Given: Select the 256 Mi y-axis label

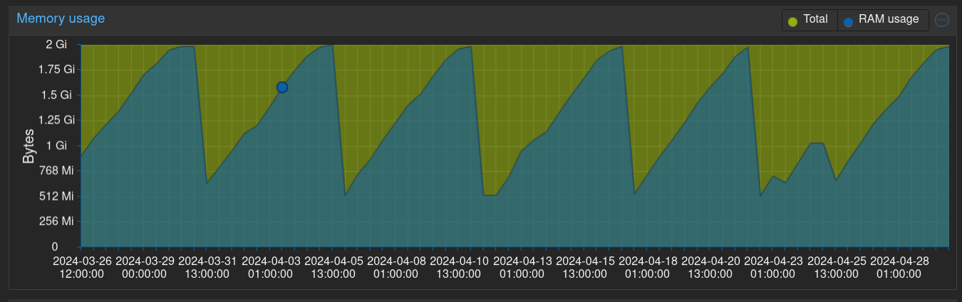Looking at the screenshot, I should 57,221.
